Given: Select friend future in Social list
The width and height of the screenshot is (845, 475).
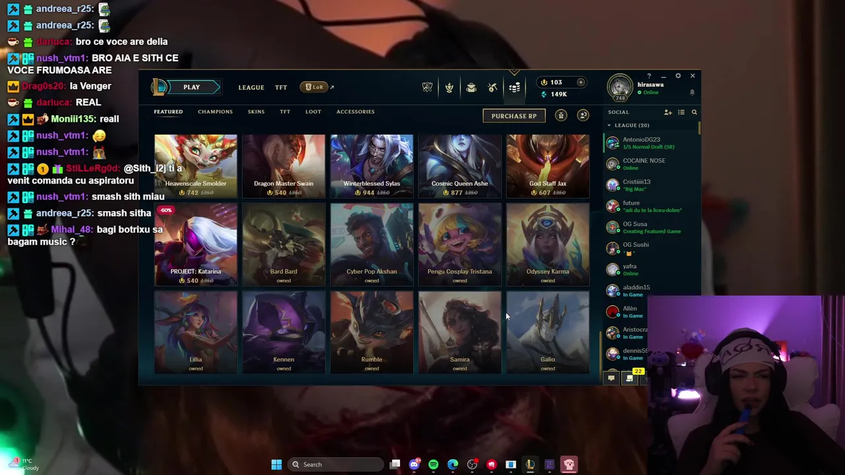Looking at the screenshot, I should [x=650, y=206].
